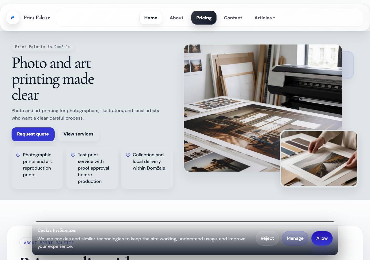Click the checkmark icon beside Test print service
370x260 pixels.
(x=73, y=155)
